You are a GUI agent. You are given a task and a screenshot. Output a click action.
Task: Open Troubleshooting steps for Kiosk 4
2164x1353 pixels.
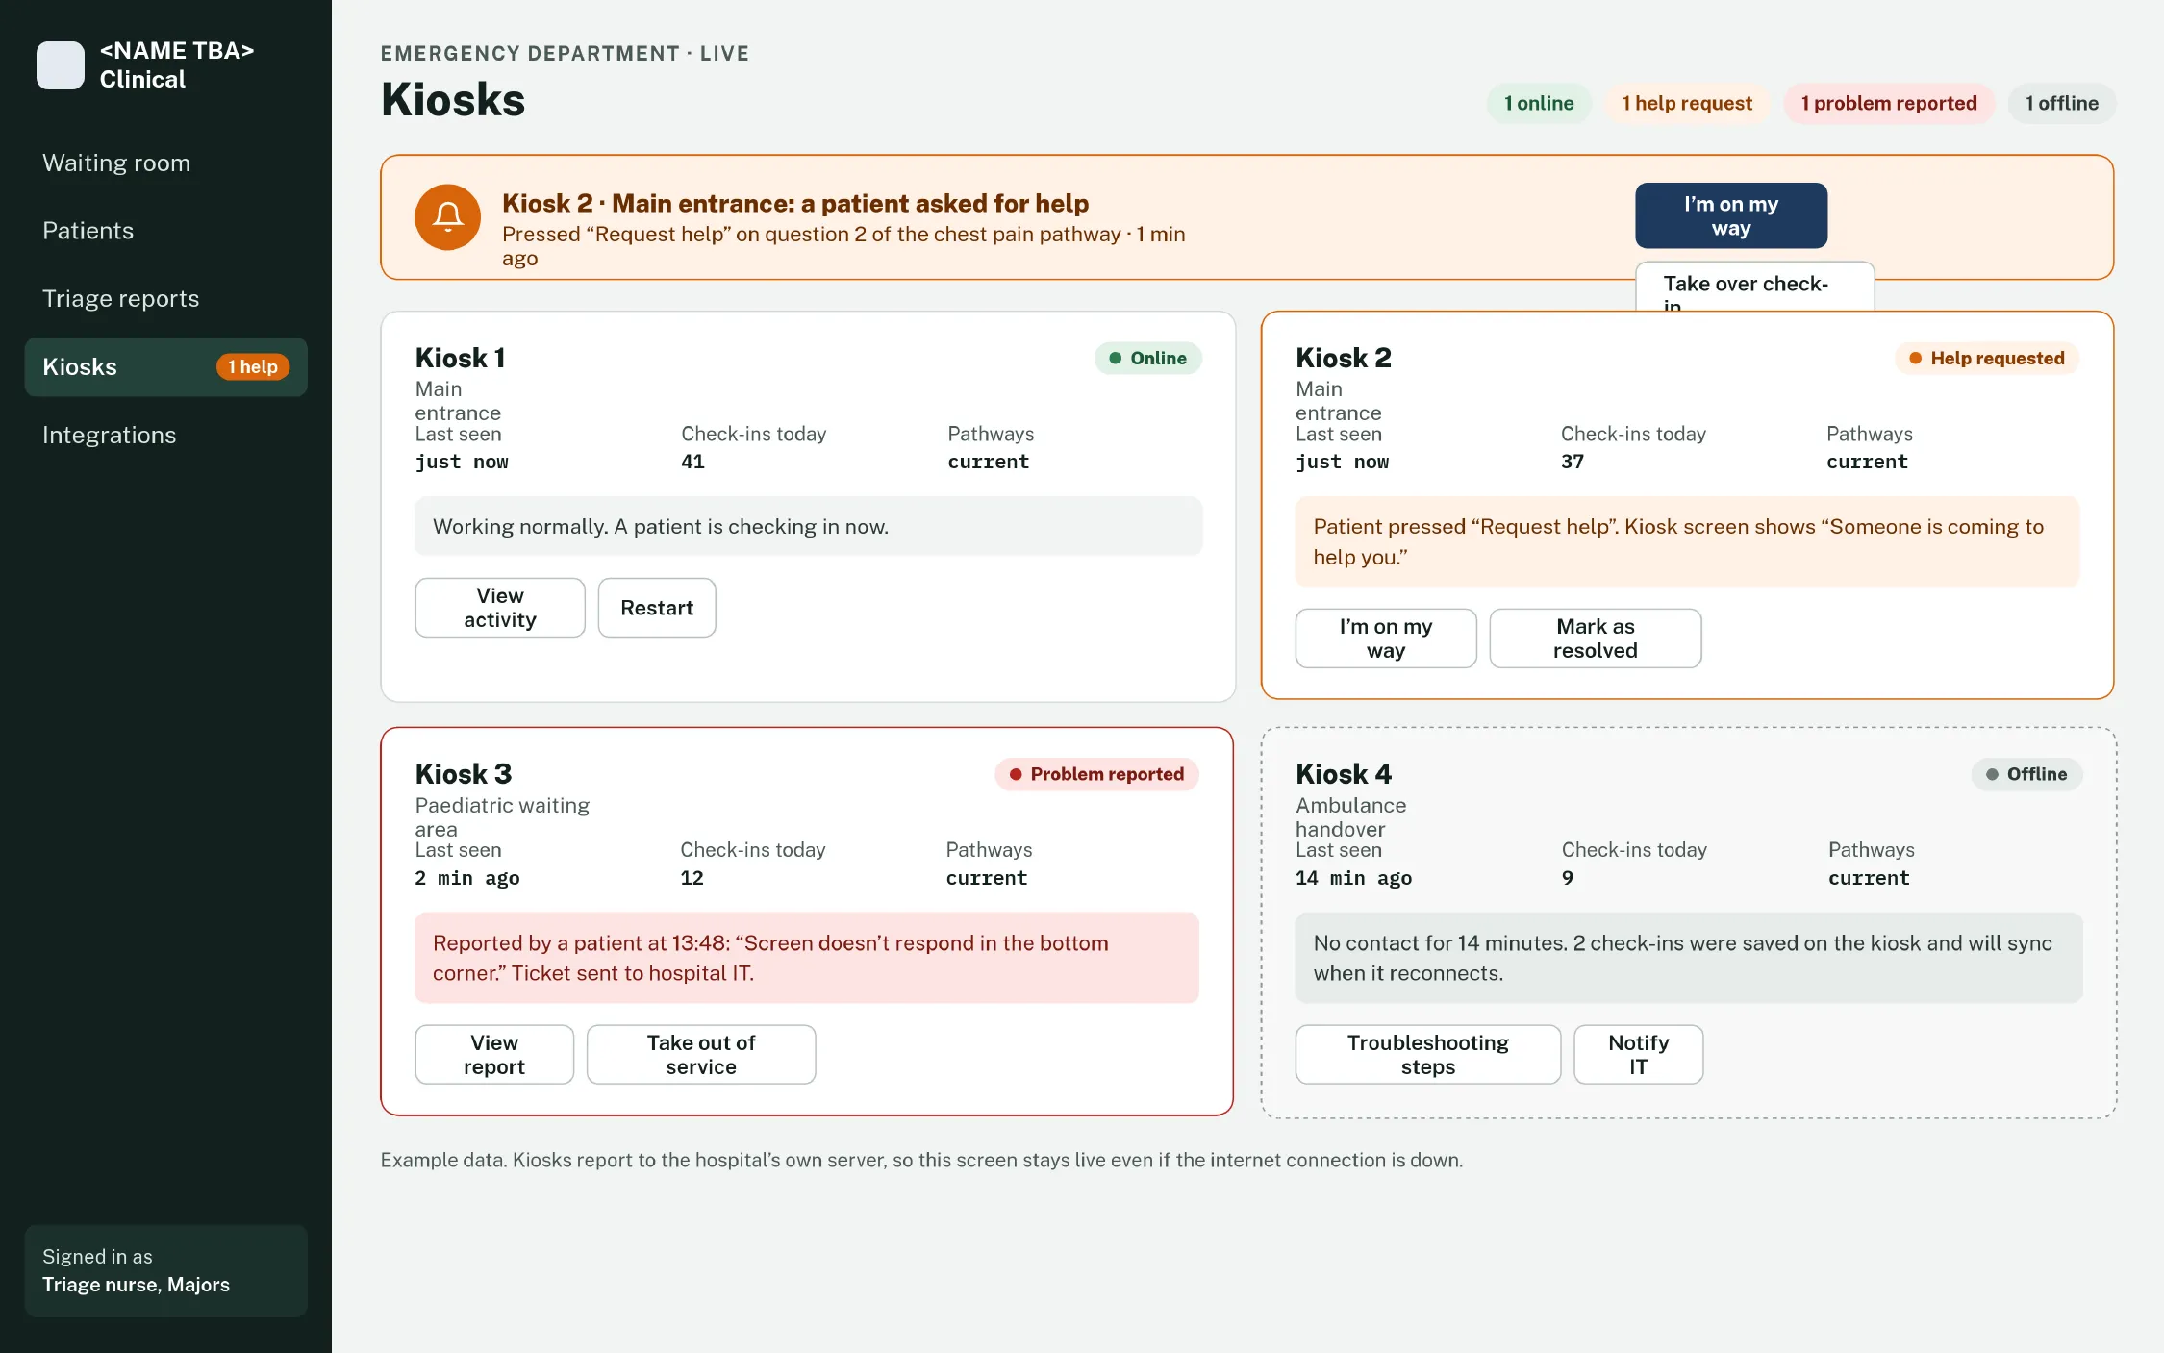pyautogui.click(x=1428, y=1055)
